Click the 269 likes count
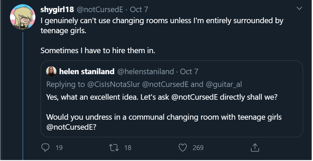Screen dimensions: 313x161 (198, 148)
